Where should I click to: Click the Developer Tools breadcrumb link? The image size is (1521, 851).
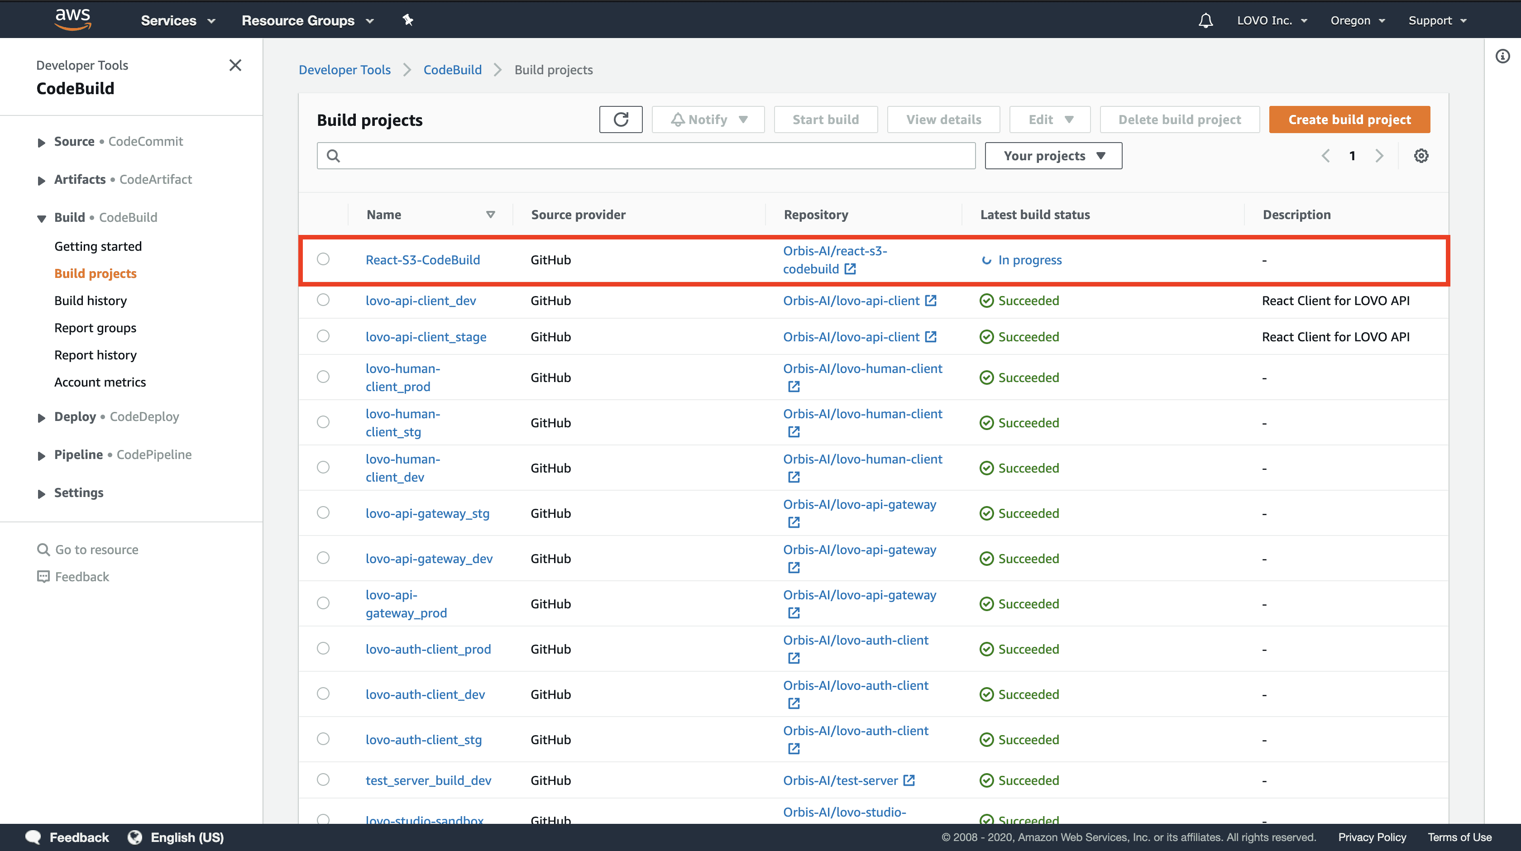point(345,70)
